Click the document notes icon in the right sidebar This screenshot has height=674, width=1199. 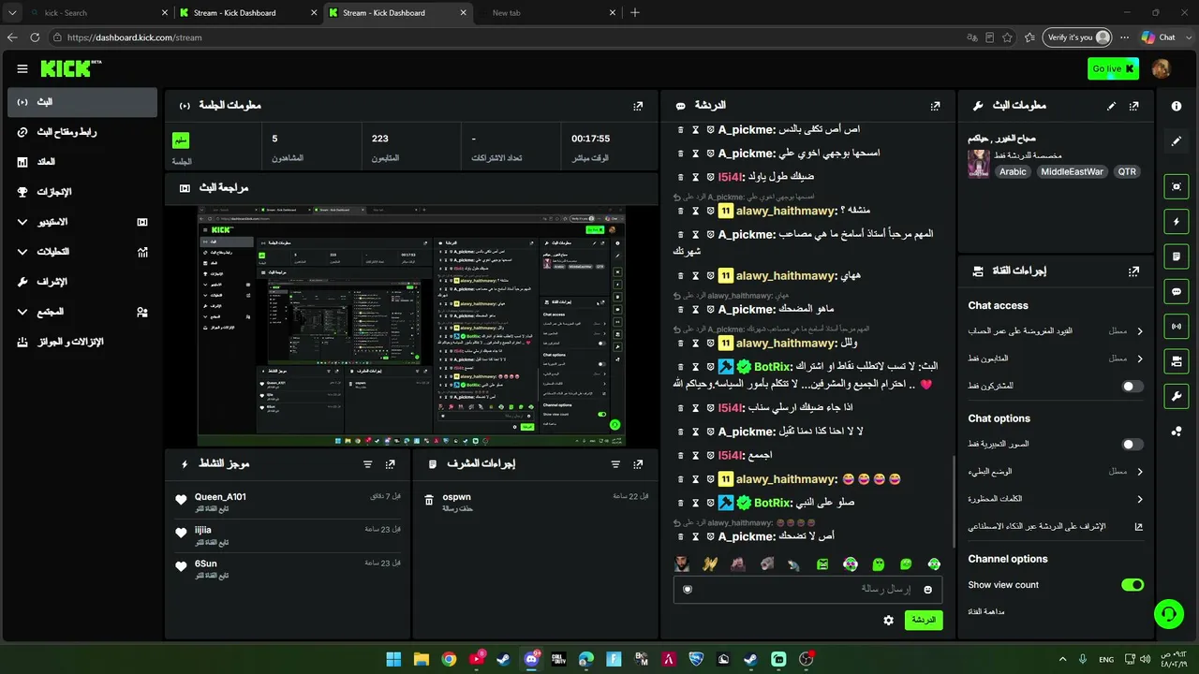[1177, 256]
